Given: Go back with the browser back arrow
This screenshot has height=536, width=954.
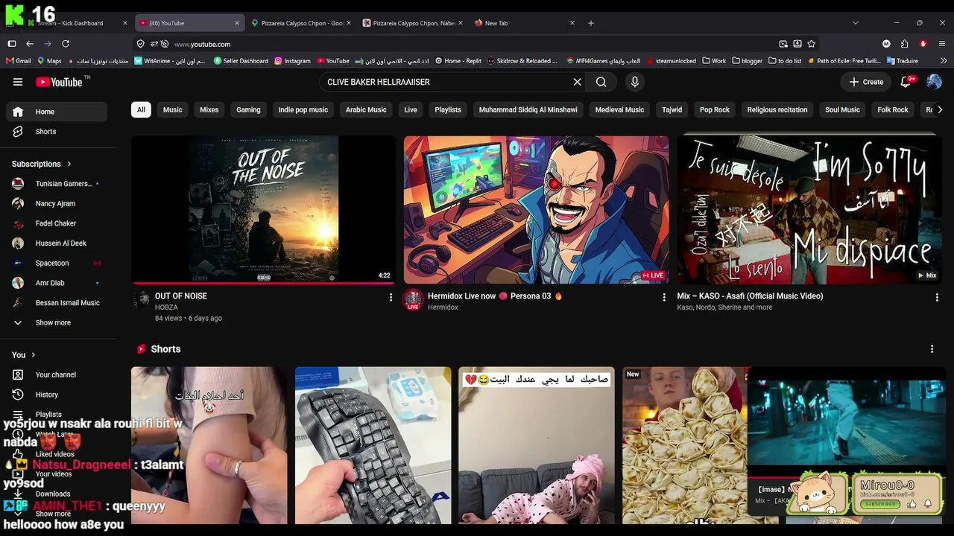Looking at the screenshot, I should [x=30, y=44].
